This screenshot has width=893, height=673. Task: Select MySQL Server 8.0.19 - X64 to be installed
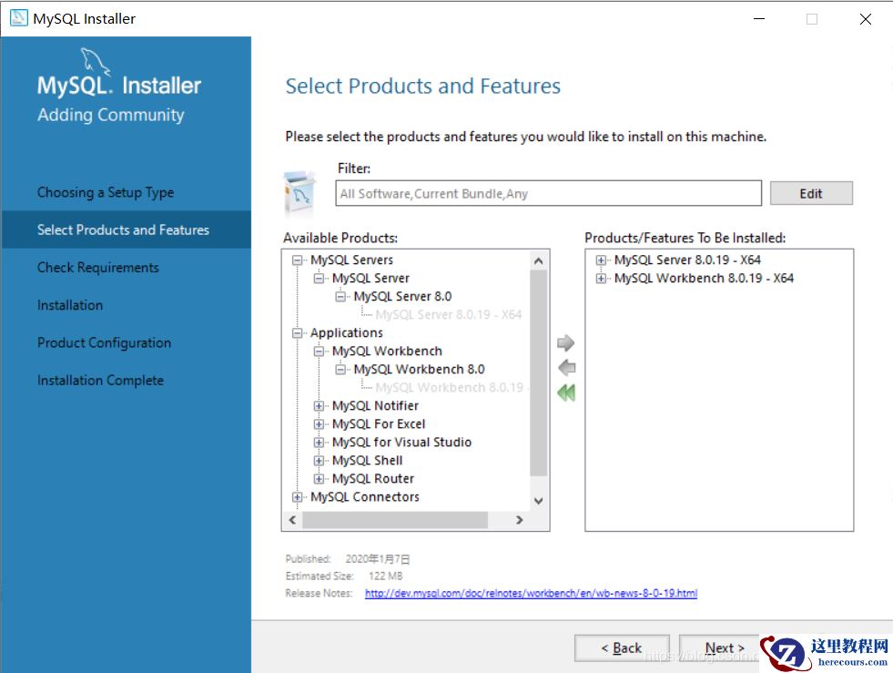[x=687, y=260]
